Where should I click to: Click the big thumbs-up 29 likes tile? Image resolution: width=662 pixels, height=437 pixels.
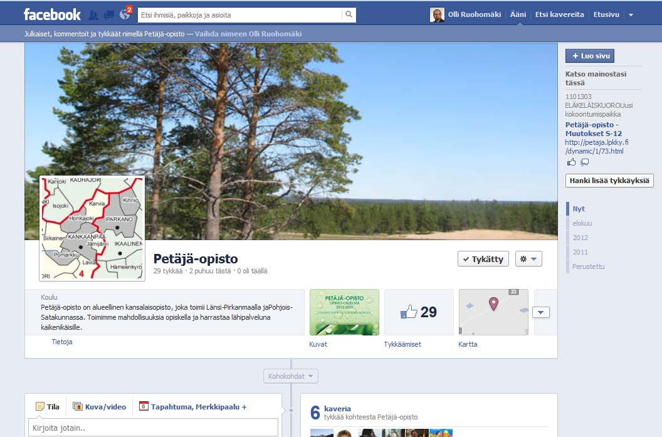coord(419,312)
